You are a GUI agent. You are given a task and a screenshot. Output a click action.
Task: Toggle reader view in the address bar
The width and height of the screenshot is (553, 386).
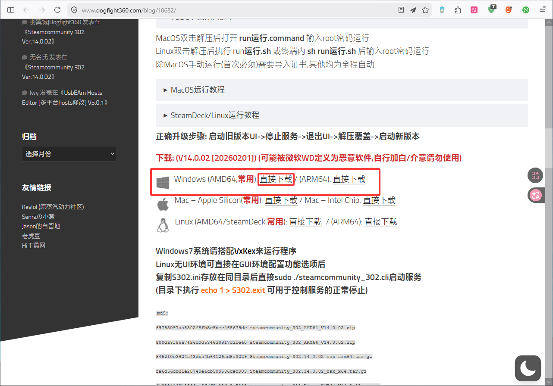pos(401,10)
